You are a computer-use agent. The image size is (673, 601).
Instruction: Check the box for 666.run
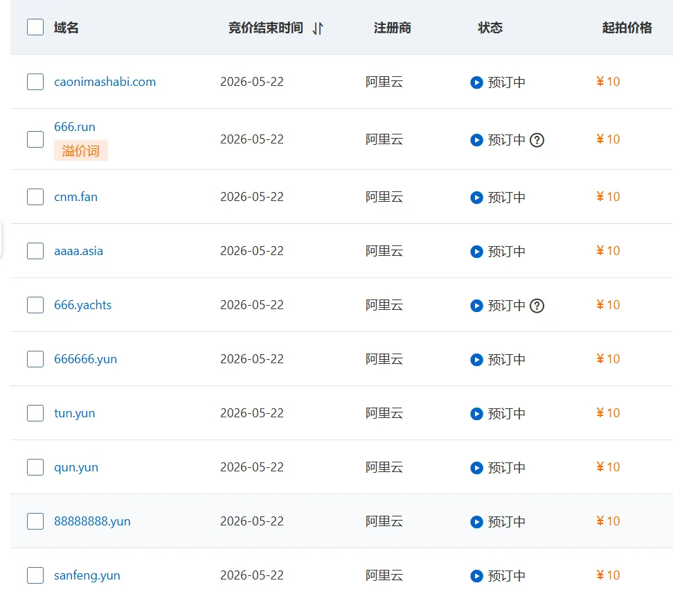[35, 139]
